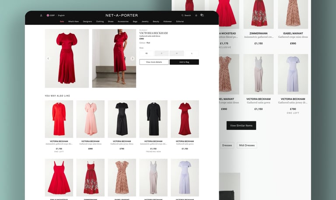Viewport: 336px width, 200px height.
Task: Click the TRENDING NOW label
Action: (154, 151)
